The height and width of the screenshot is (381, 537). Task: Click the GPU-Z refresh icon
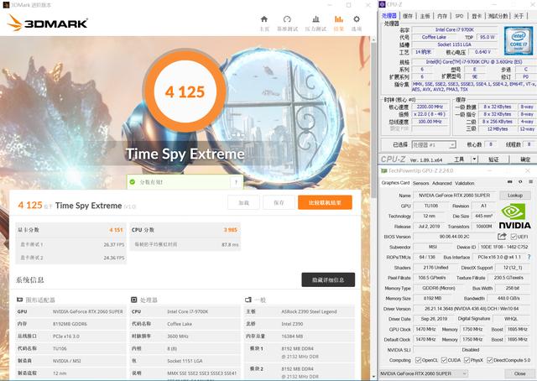click(x=520, y=182)
